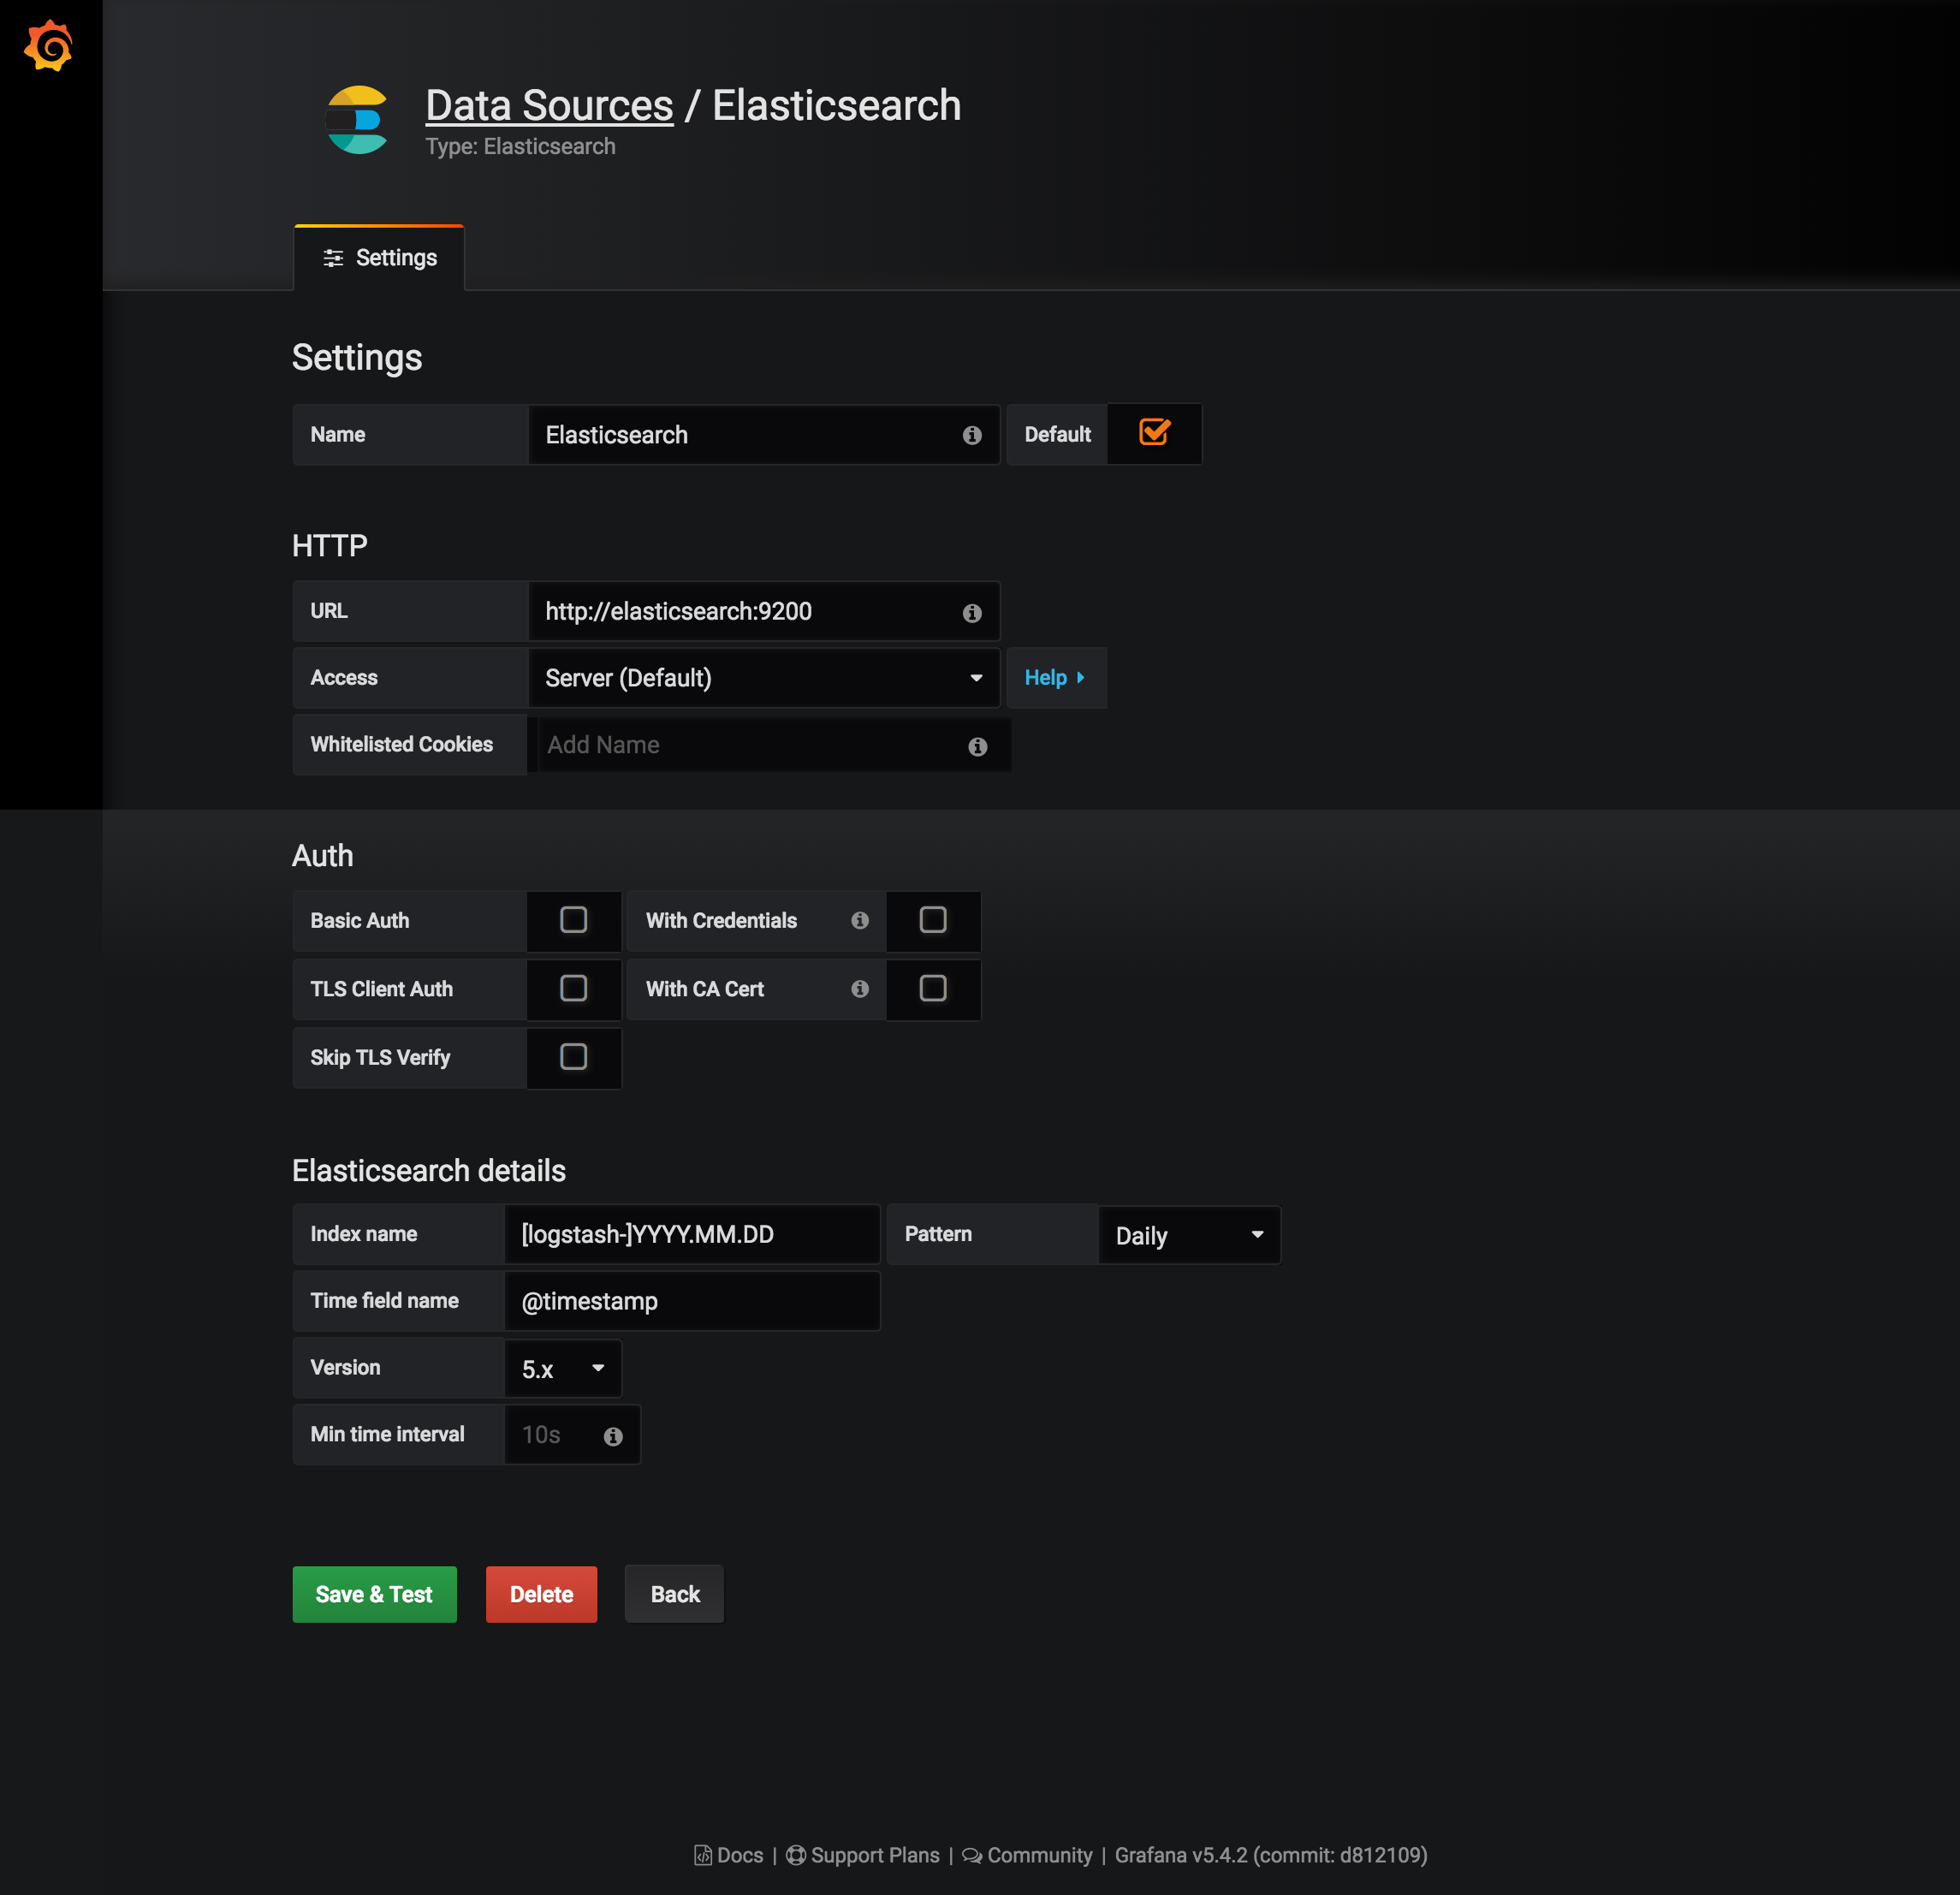Open the Access mode dropdown

click(x=763, y=678)
